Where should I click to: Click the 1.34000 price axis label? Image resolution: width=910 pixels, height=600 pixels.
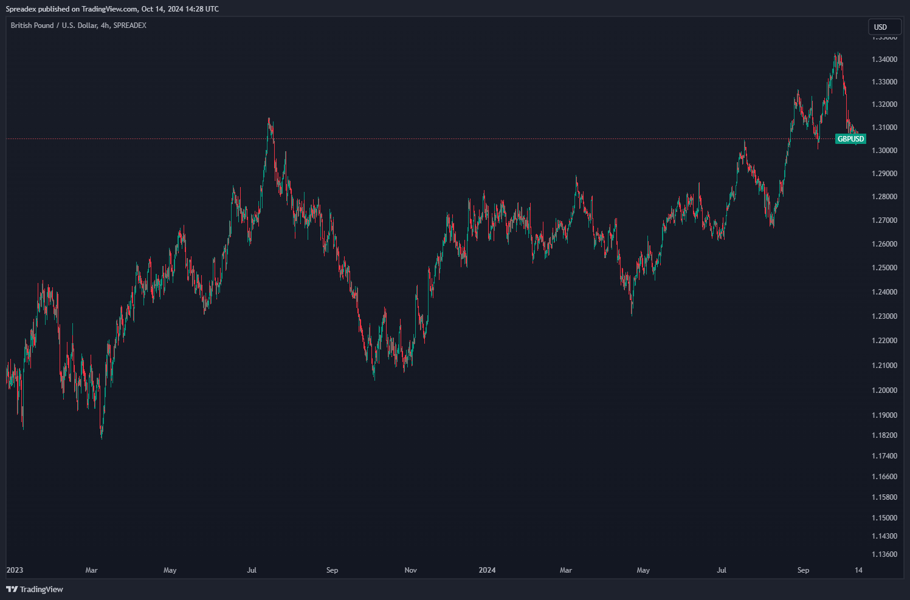(x=884, y=60)
